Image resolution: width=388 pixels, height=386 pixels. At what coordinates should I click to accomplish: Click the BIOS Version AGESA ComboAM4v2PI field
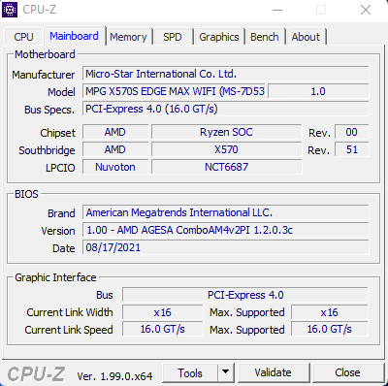pyautogui.click(x=226, y=230)
